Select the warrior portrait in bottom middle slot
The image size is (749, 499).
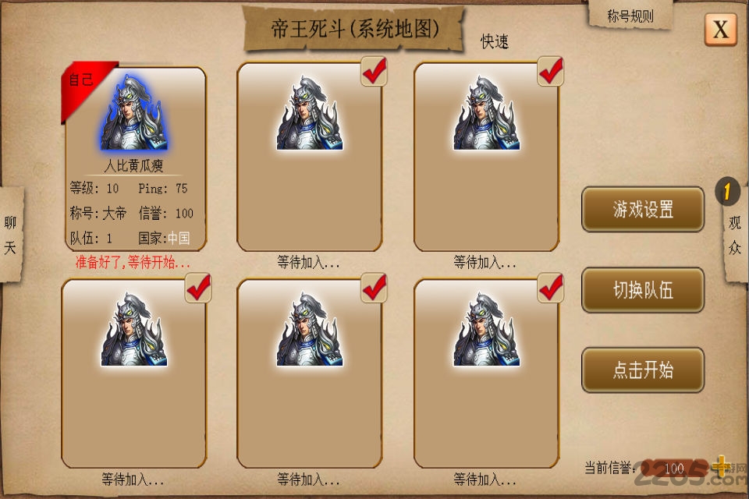(310, 330)
